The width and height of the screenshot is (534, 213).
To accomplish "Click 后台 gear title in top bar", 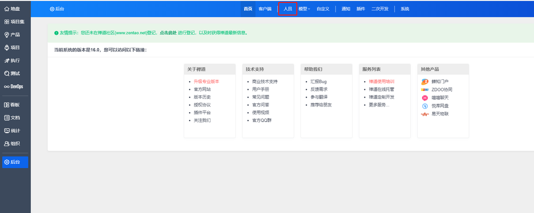I will [x=57, y=9].
